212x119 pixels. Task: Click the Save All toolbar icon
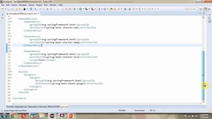(x=12, y=9)
